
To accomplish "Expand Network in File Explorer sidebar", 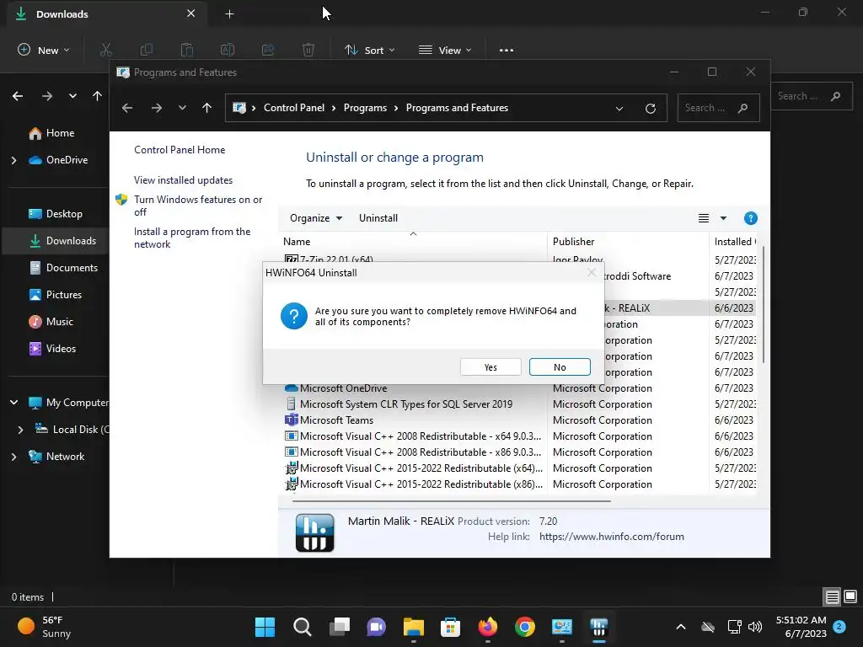I will (13, 457).
